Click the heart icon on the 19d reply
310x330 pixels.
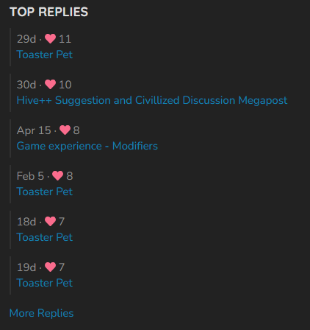point(50,267)
